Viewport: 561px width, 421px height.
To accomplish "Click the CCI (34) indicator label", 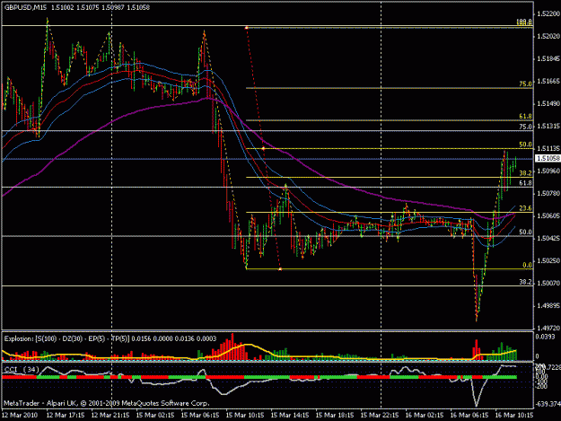I will coord(22,370).
